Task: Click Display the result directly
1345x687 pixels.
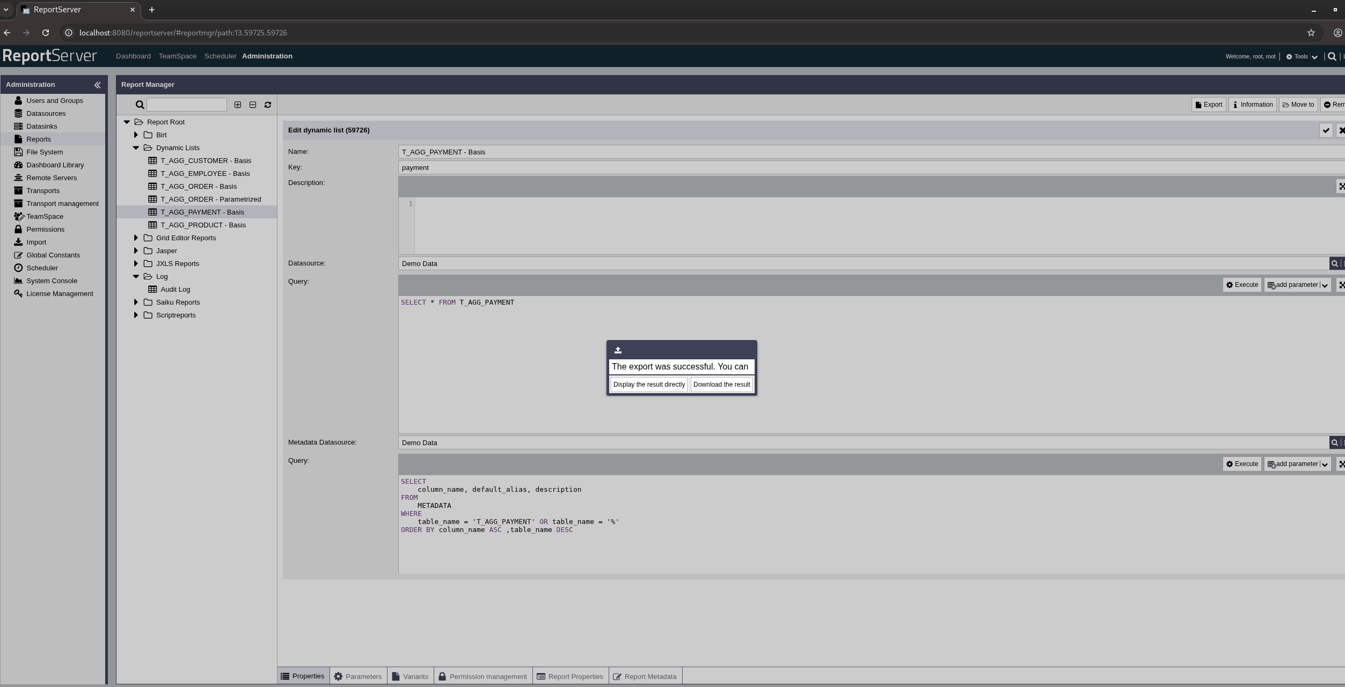Action: [x=648, y=385]
